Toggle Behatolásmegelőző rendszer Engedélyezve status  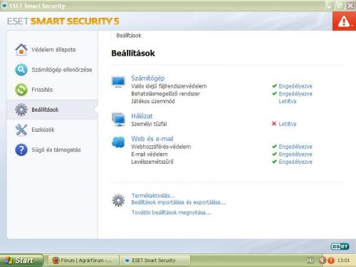pos(295,94)
